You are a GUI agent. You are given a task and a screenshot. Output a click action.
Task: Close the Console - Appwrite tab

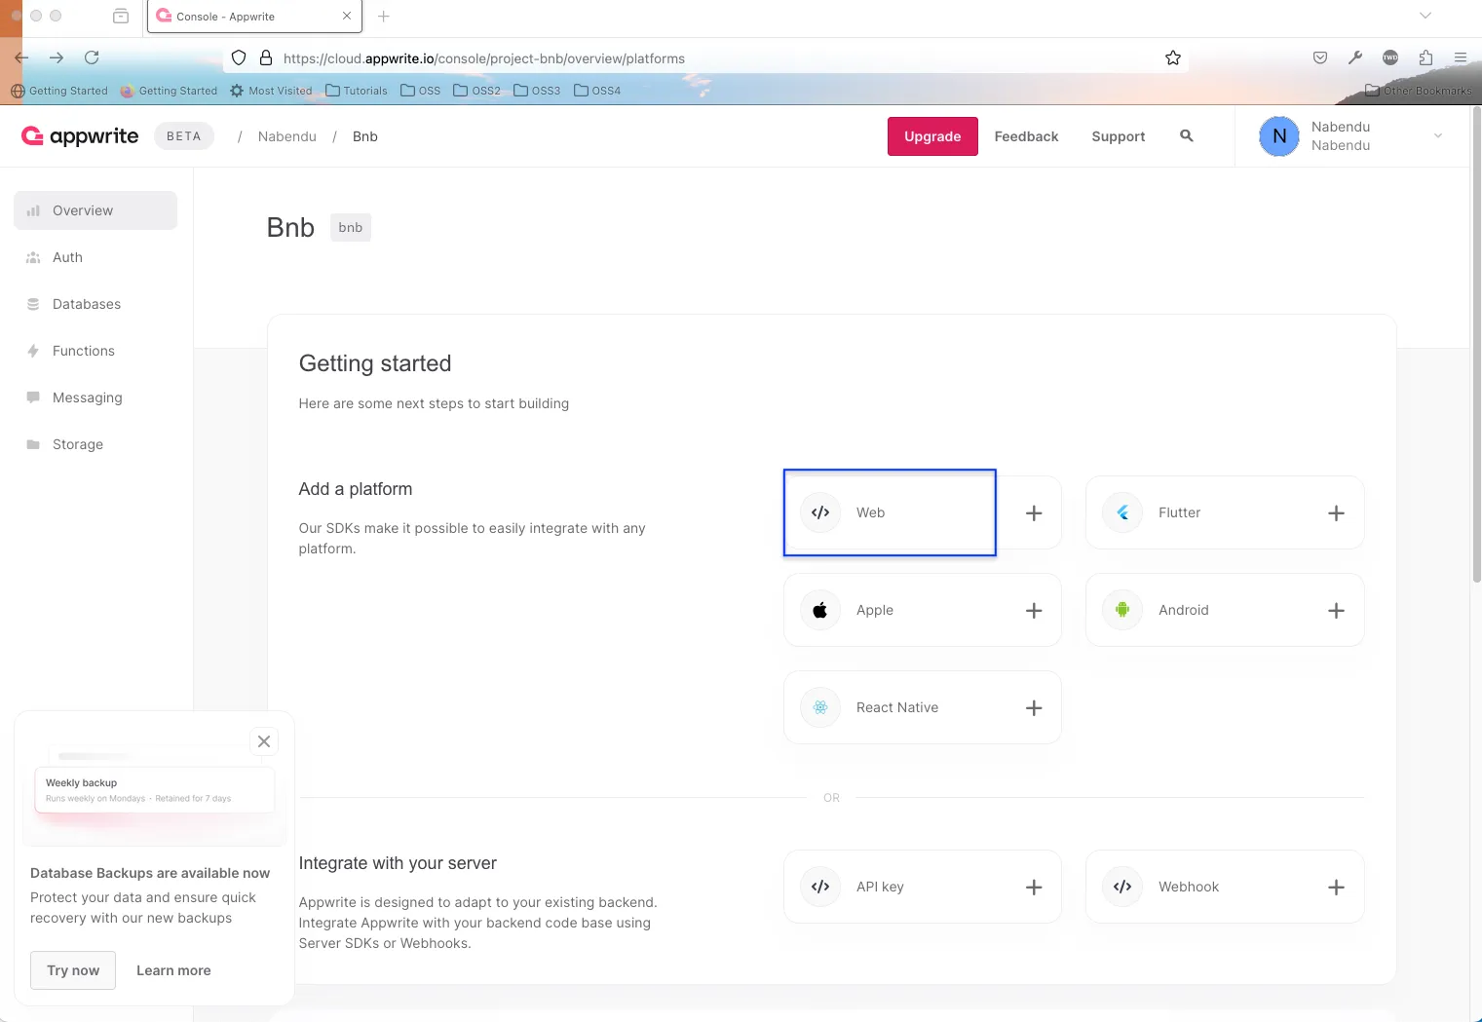tap(347, 17)
